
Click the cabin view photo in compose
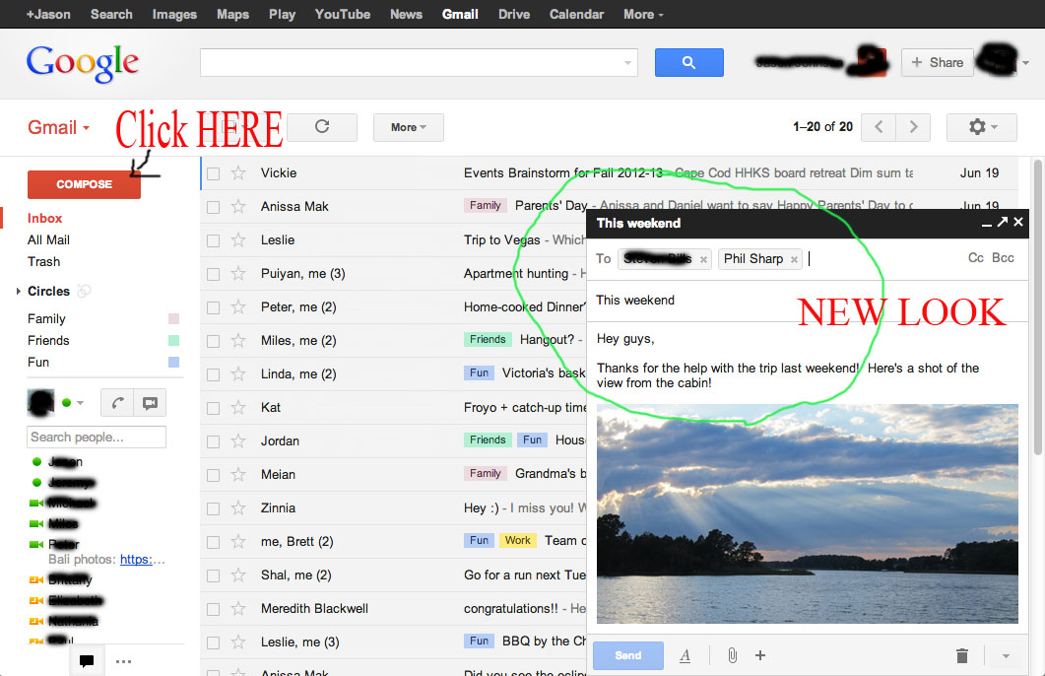point(807,514)
